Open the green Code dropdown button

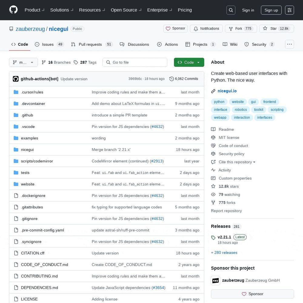189,62
